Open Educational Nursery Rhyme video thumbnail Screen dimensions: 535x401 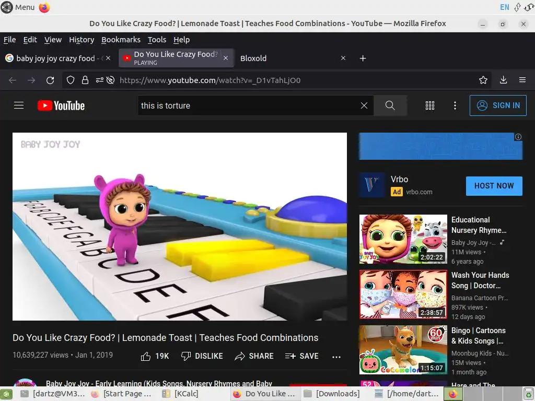403,239
